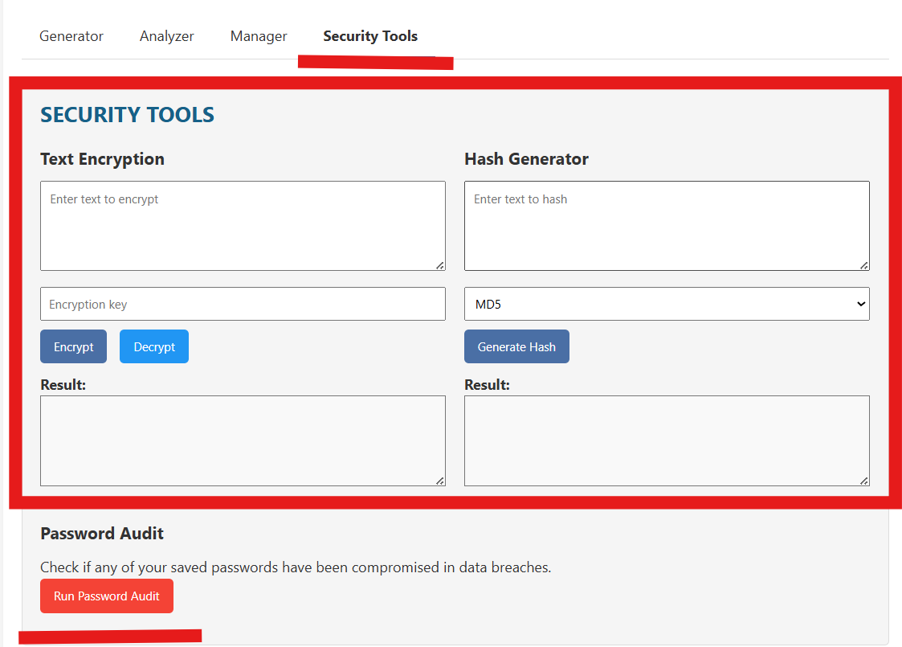
Task: Select MD5 from the hash algorithm menu
Action: (667, 304)
